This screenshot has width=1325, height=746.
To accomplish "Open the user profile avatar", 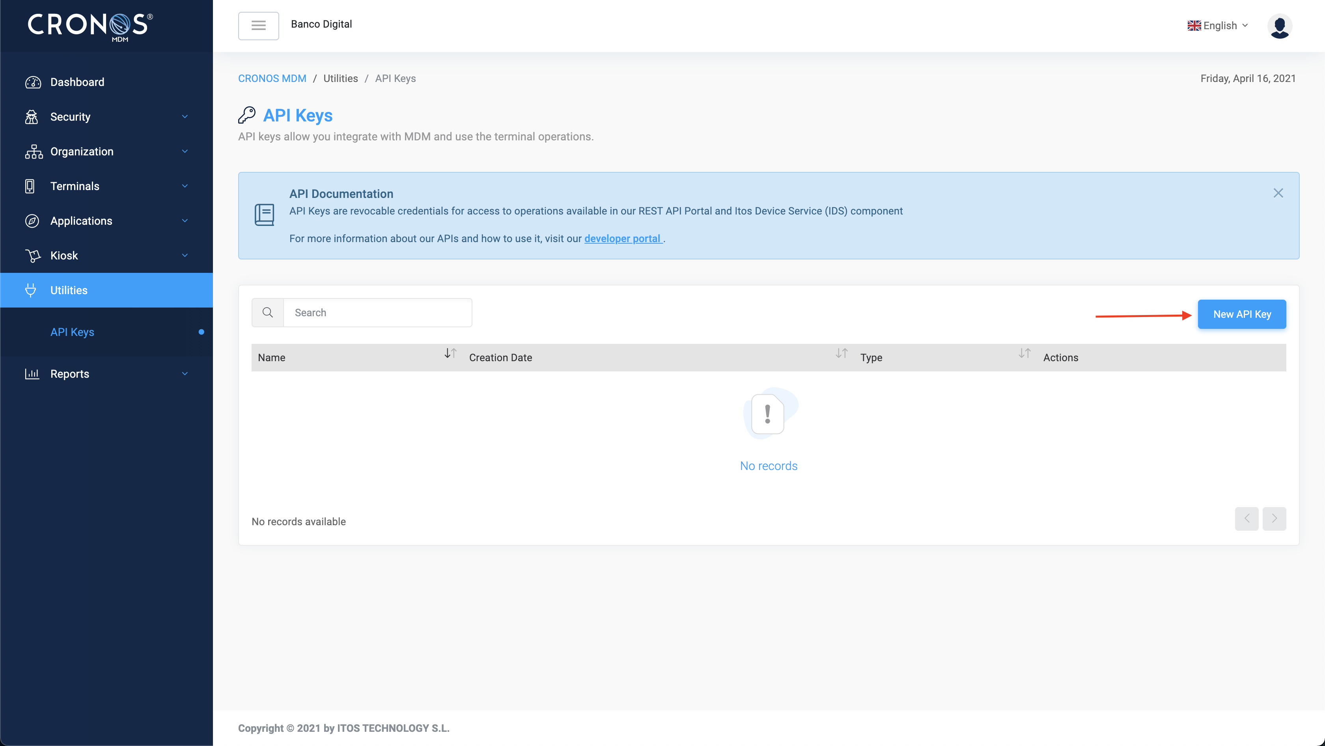I will coord(1279,26).
